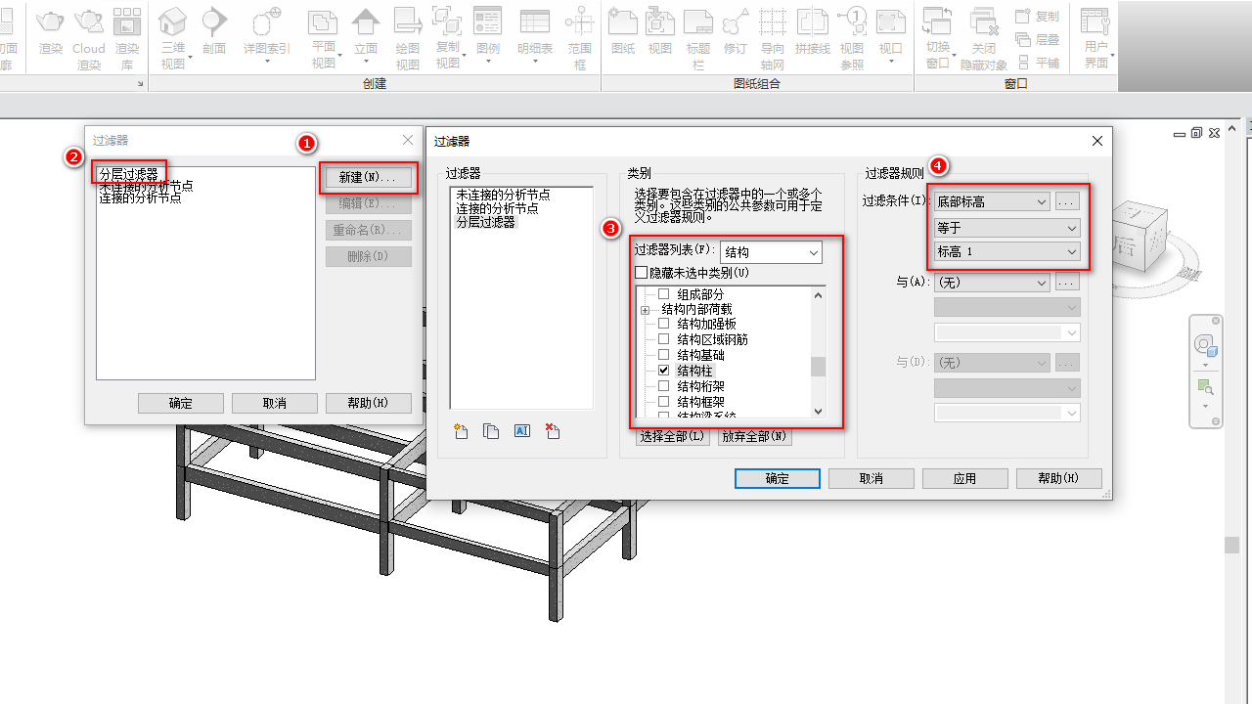The width and height of the screenshot is (1252, 704).
Task: Click the 三维视图 3D view house icon
Action: pos(172,21)
